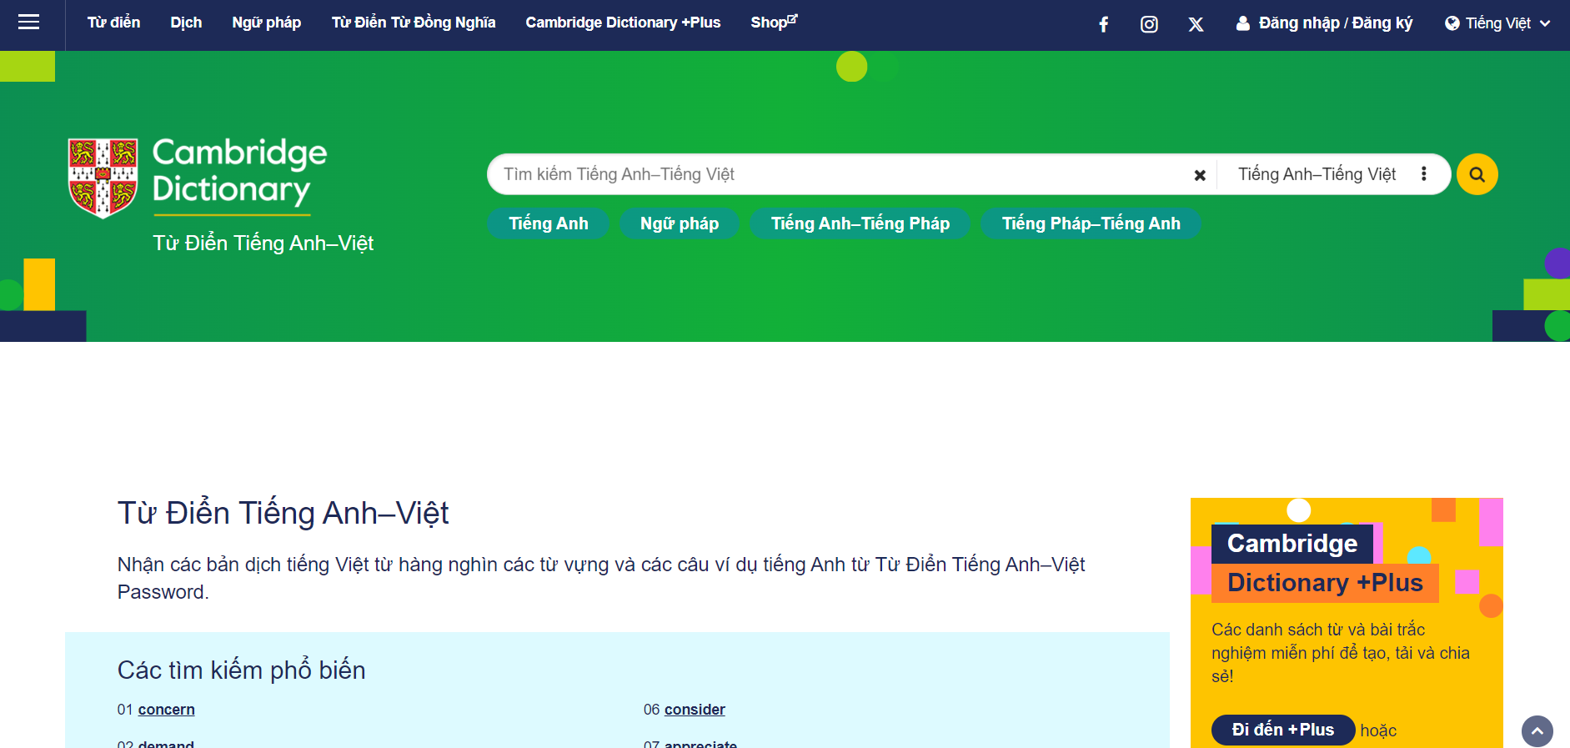Viewport: 1570px width, 748px height.
Task: Open the Từ điển menu
Action: (114, 23)
